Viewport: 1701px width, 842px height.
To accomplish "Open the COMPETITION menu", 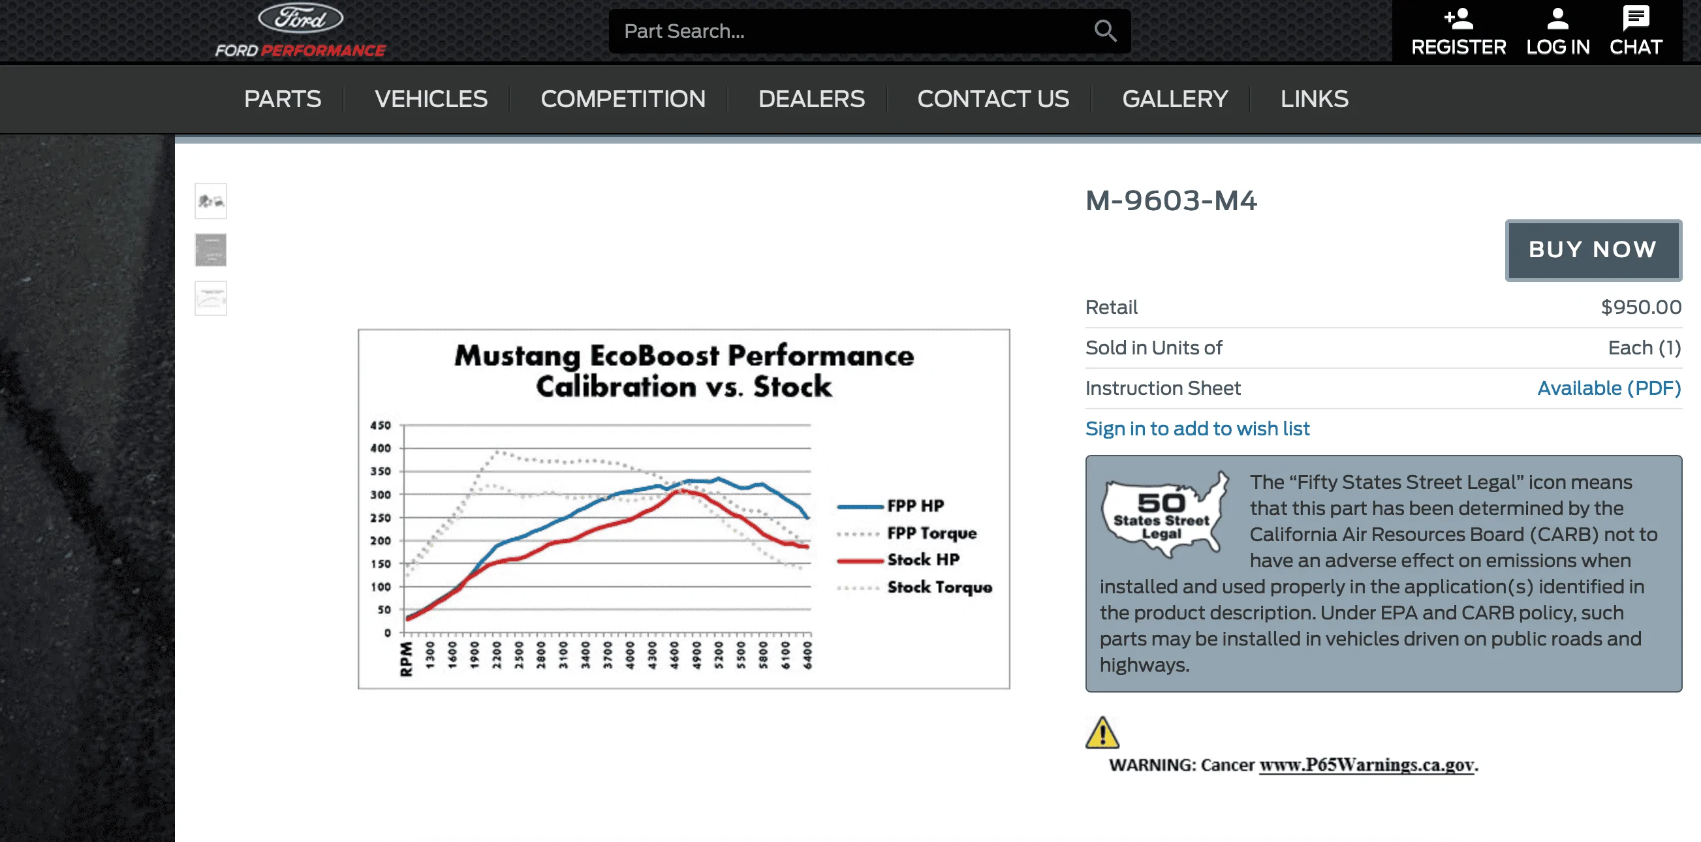I will (x=623, y=99).
